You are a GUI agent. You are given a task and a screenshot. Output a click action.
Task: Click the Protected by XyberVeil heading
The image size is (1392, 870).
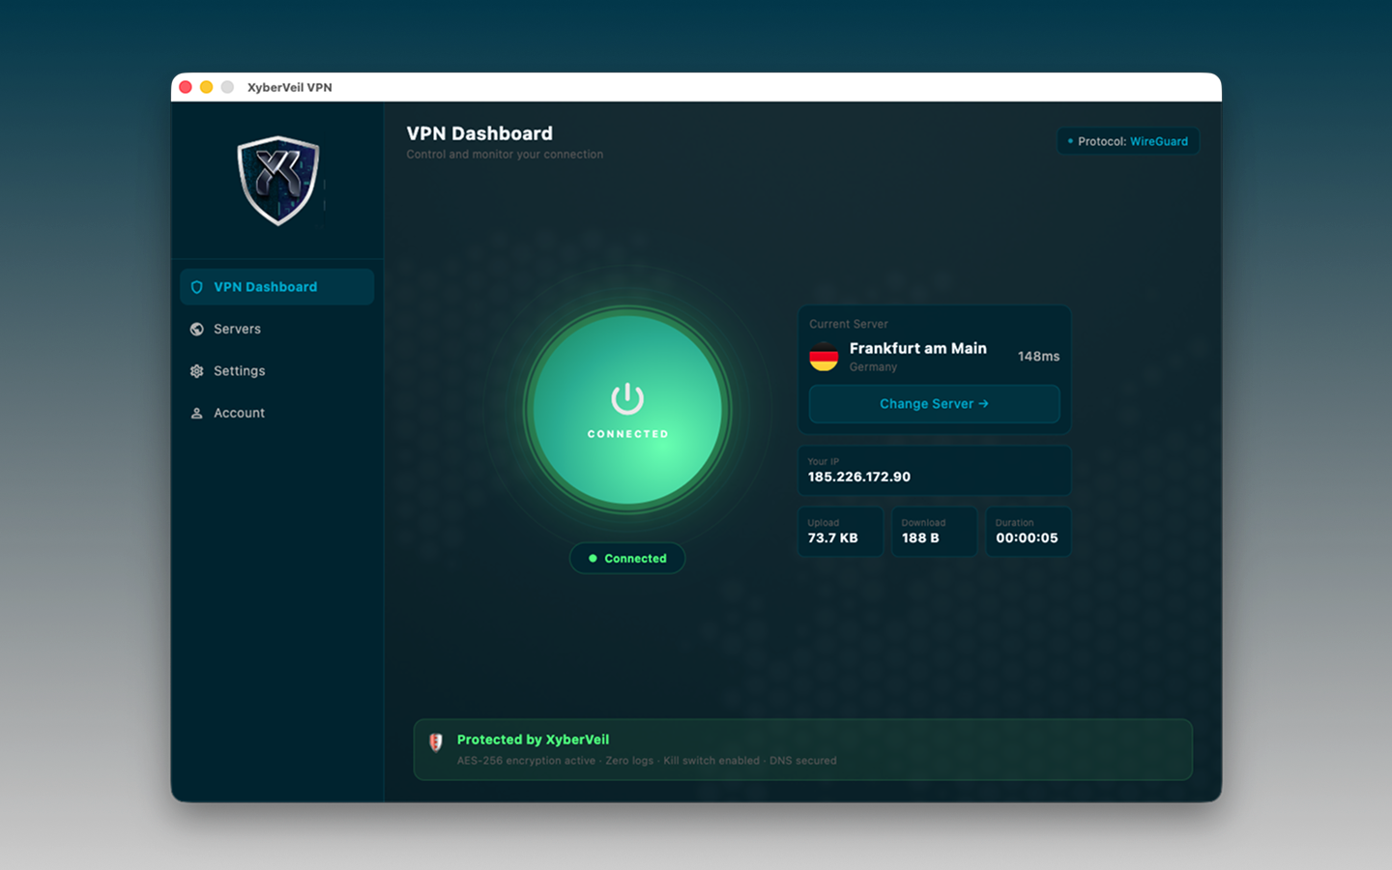tap(533, 739)
